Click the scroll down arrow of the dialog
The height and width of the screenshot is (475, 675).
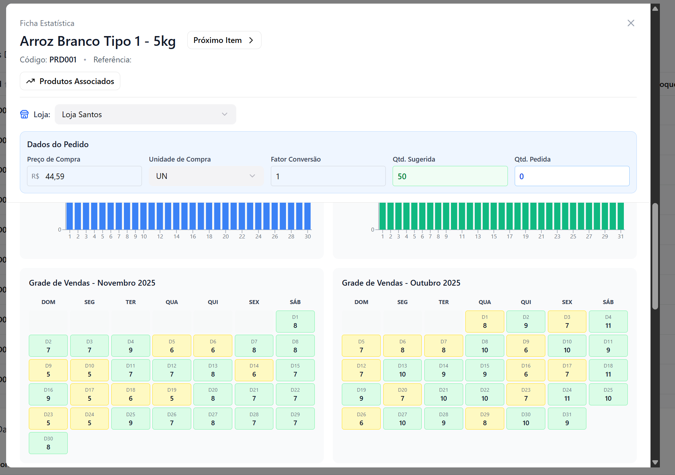[x=655, y=462]
